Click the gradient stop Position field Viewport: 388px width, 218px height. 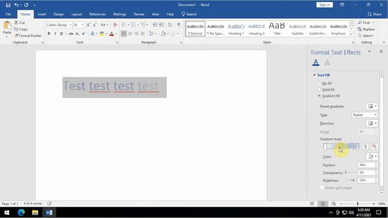coord(366,165)
